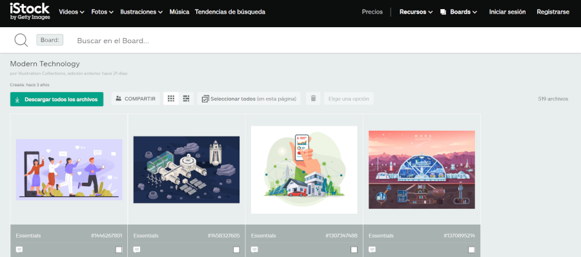
Task: Click image ID #1446267801 text
Action: [107, 236]
